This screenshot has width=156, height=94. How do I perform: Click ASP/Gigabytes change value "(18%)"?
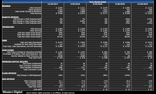tap(149, 75)
